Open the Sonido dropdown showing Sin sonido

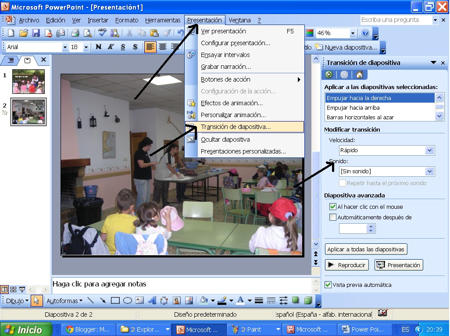429,172
